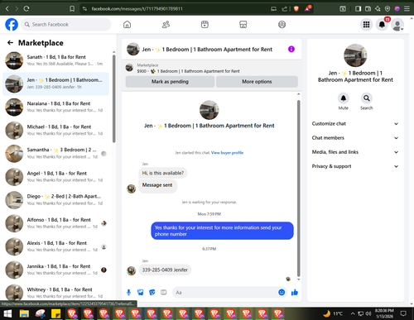Click the Marketplace $900 listing link
414x320 pixels.
(x=188, y=71)
